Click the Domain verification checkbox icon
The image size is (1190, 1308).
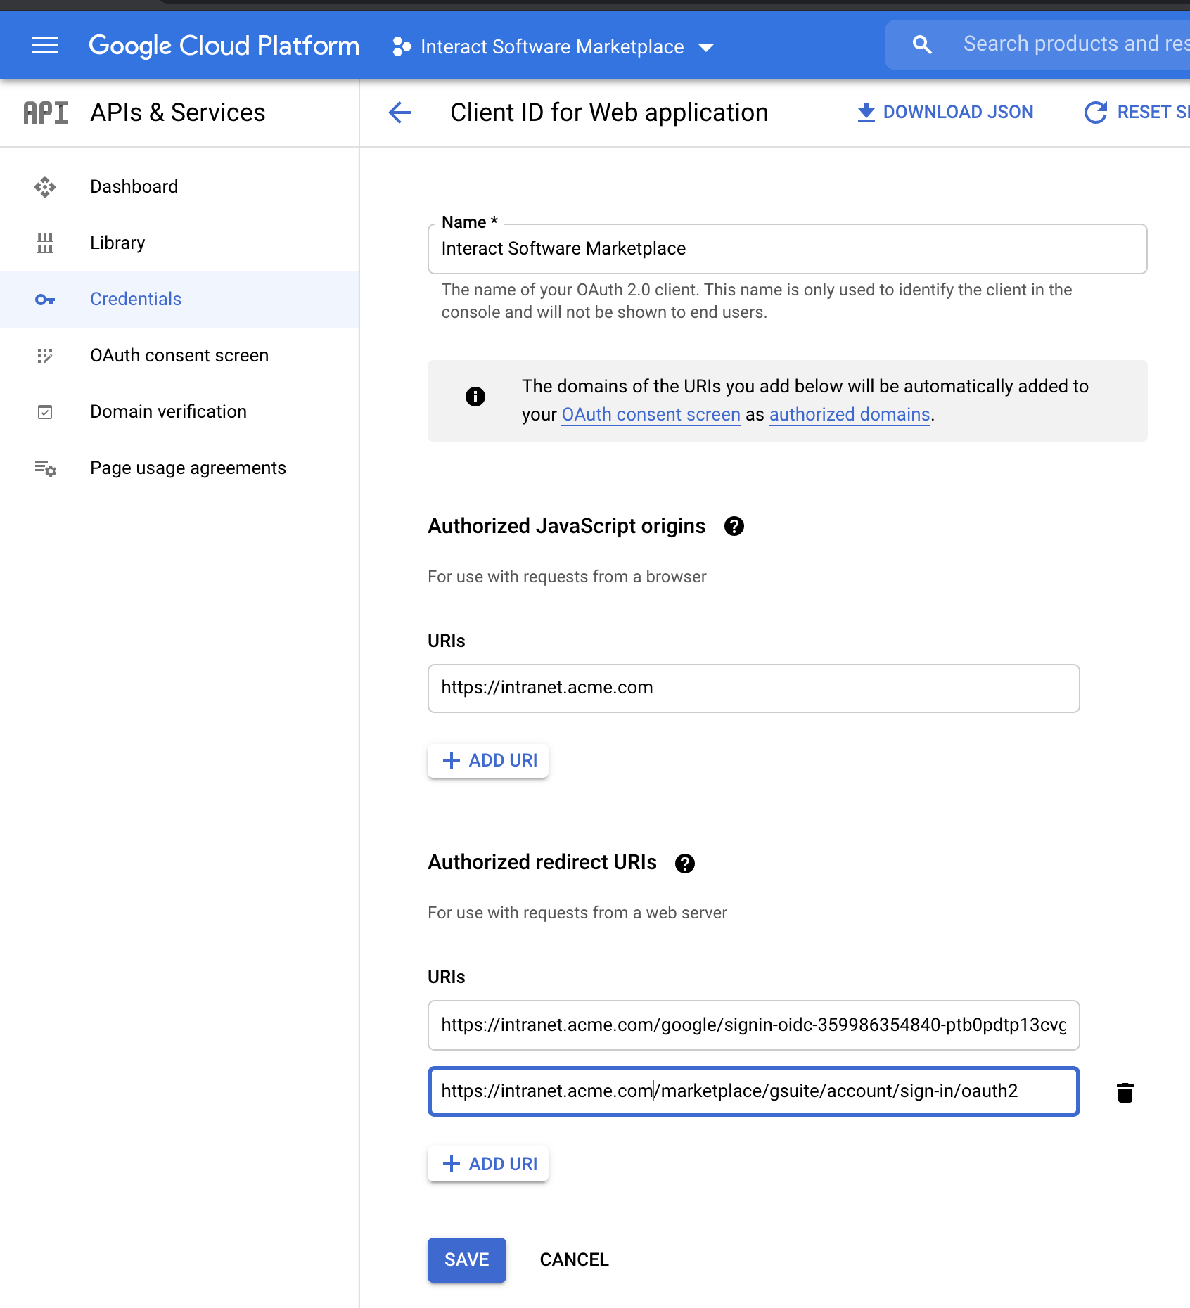pos(45,412)
